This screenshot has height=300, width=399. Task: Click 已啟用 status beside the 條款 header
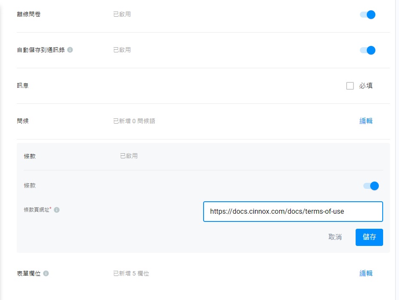129,156
